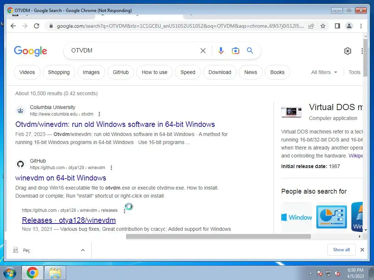Filter results by Shopping
374x280 pixels.
click(x=59, y=72)
